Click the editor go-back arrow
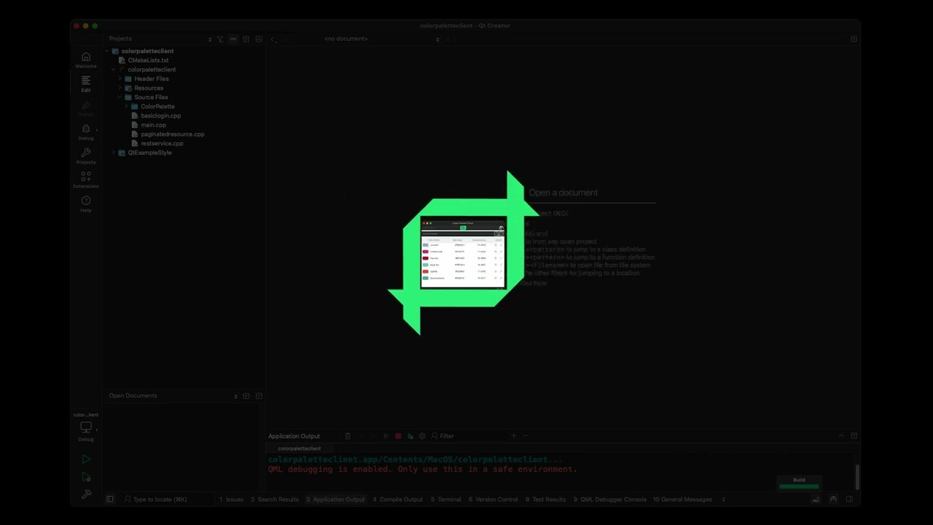This screenshot has height=525, width=933. (x=273, y=39)
